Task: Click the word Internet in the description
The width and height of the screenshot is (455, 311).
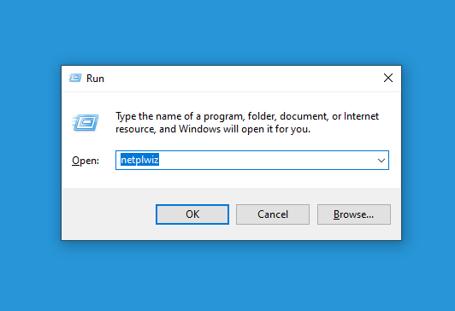Action: (361, 116)
